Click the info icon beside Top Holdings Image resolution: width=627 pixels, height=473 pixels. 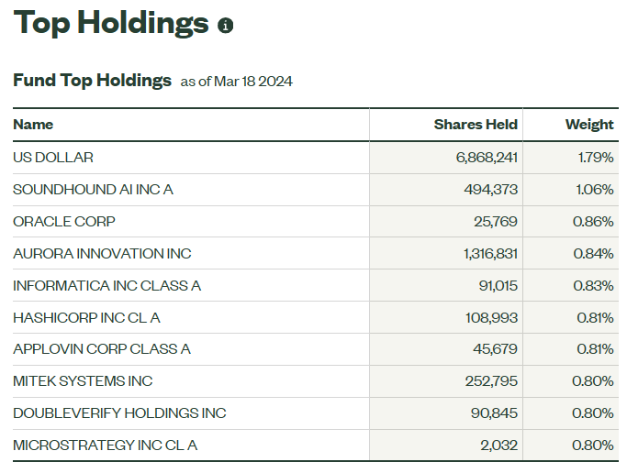pos(226,26)
